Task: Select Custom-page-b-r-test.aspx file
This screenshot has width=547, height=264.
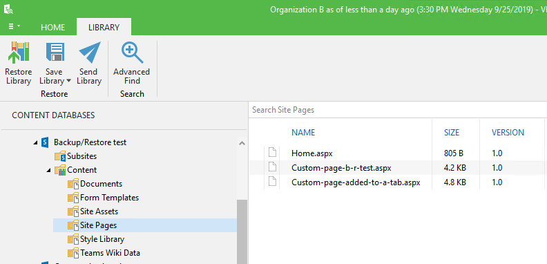Action: pyautogui.click(x=341, y=168)
